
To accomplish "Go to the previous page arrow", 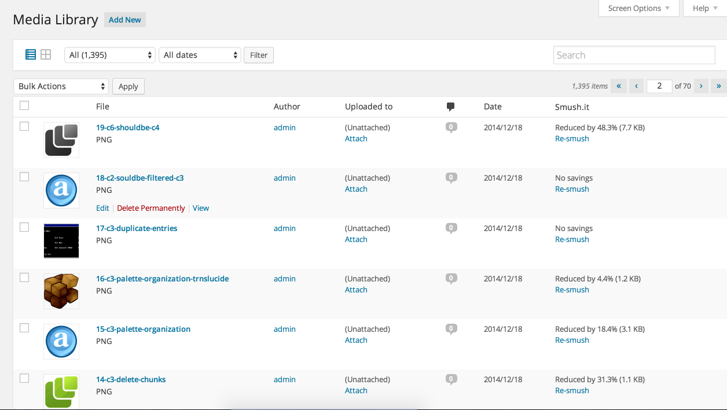I will click(636, 86).
